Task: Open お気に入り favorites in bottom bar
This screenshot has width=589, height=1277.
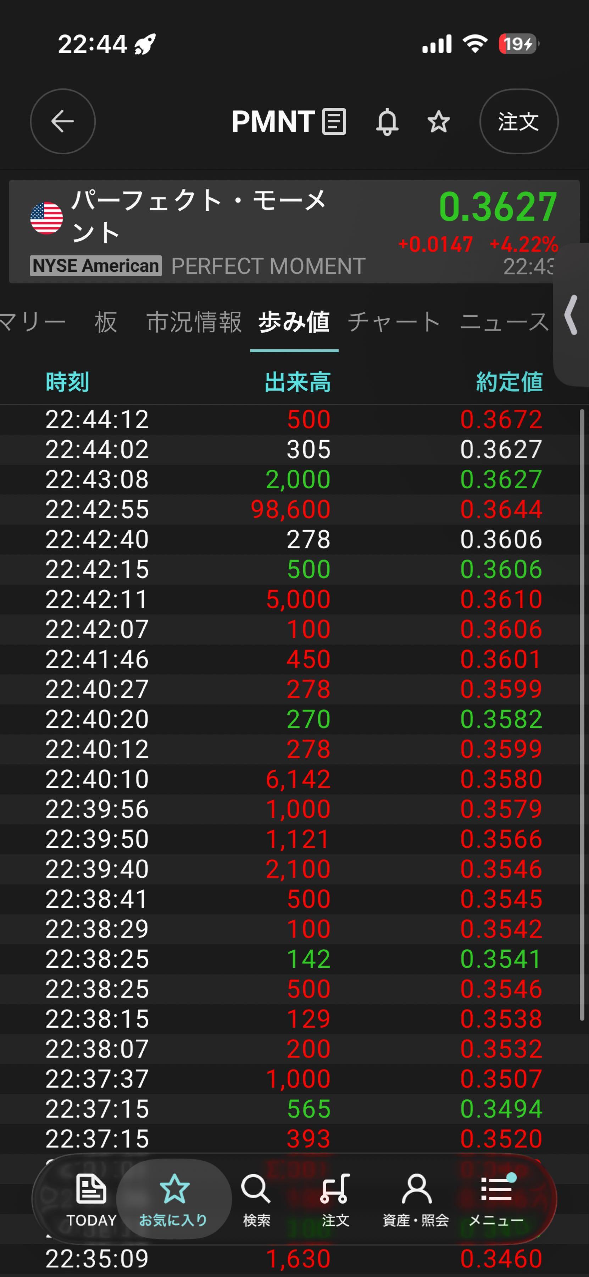Action: 174,1200
